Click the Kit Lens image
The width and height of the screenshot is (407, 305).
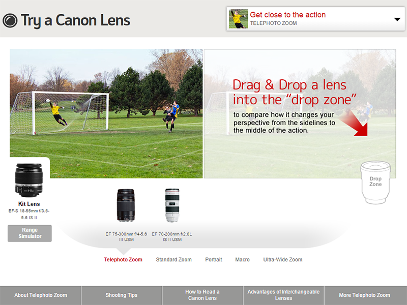pos(28,180)
